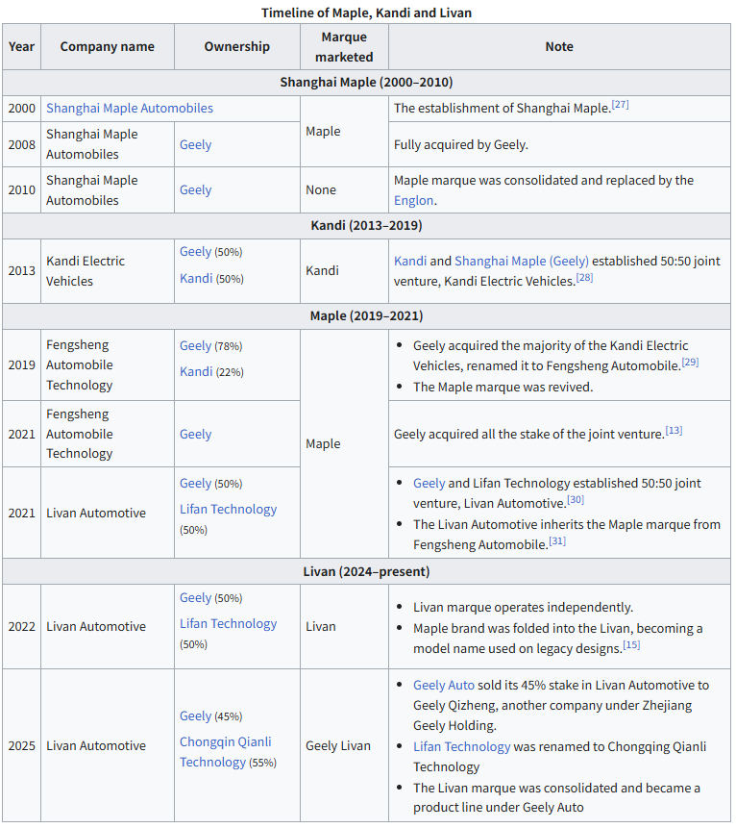
Task: Click Geely (50%) link in 2022 row
Action: (x=195, y=598)
